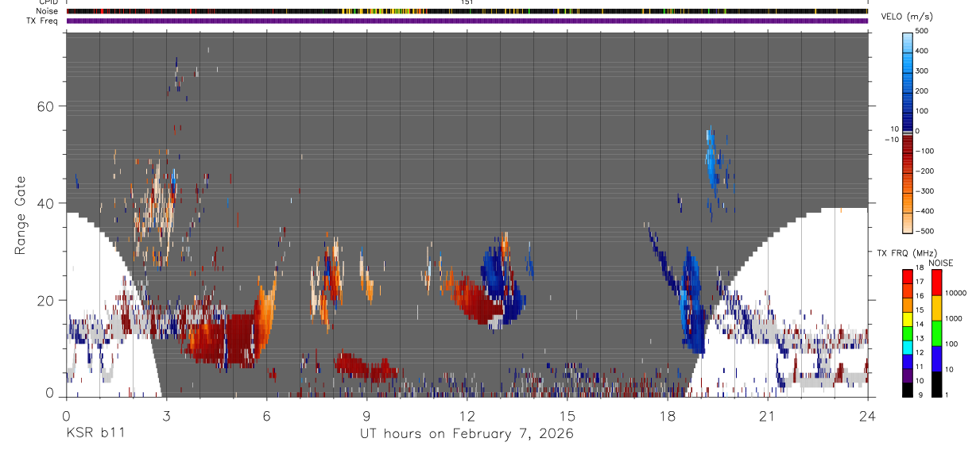Click the '500' tick on the velocity scale

(924, 31)
